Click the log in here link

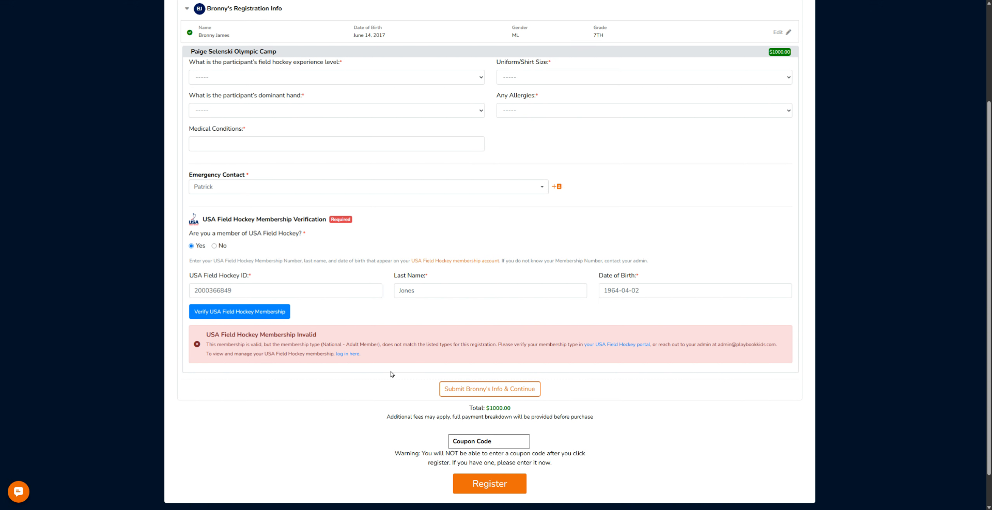(x=348, y=354)
